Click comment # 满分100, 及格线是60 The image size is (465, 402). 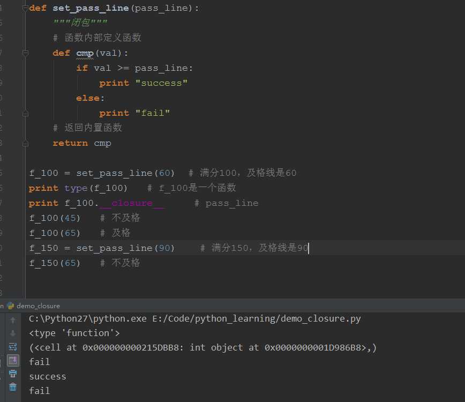pyautogui.click(x=242, y=173)
